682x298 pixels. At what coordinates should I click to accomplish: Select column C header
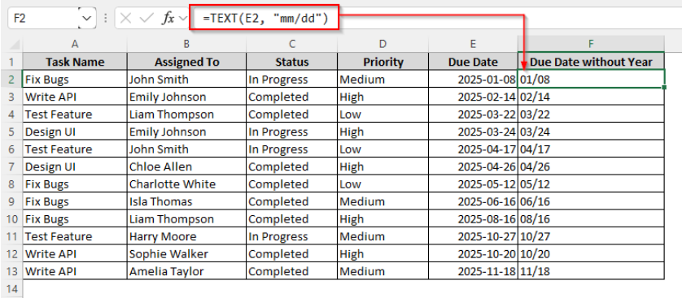coord(292,44)
